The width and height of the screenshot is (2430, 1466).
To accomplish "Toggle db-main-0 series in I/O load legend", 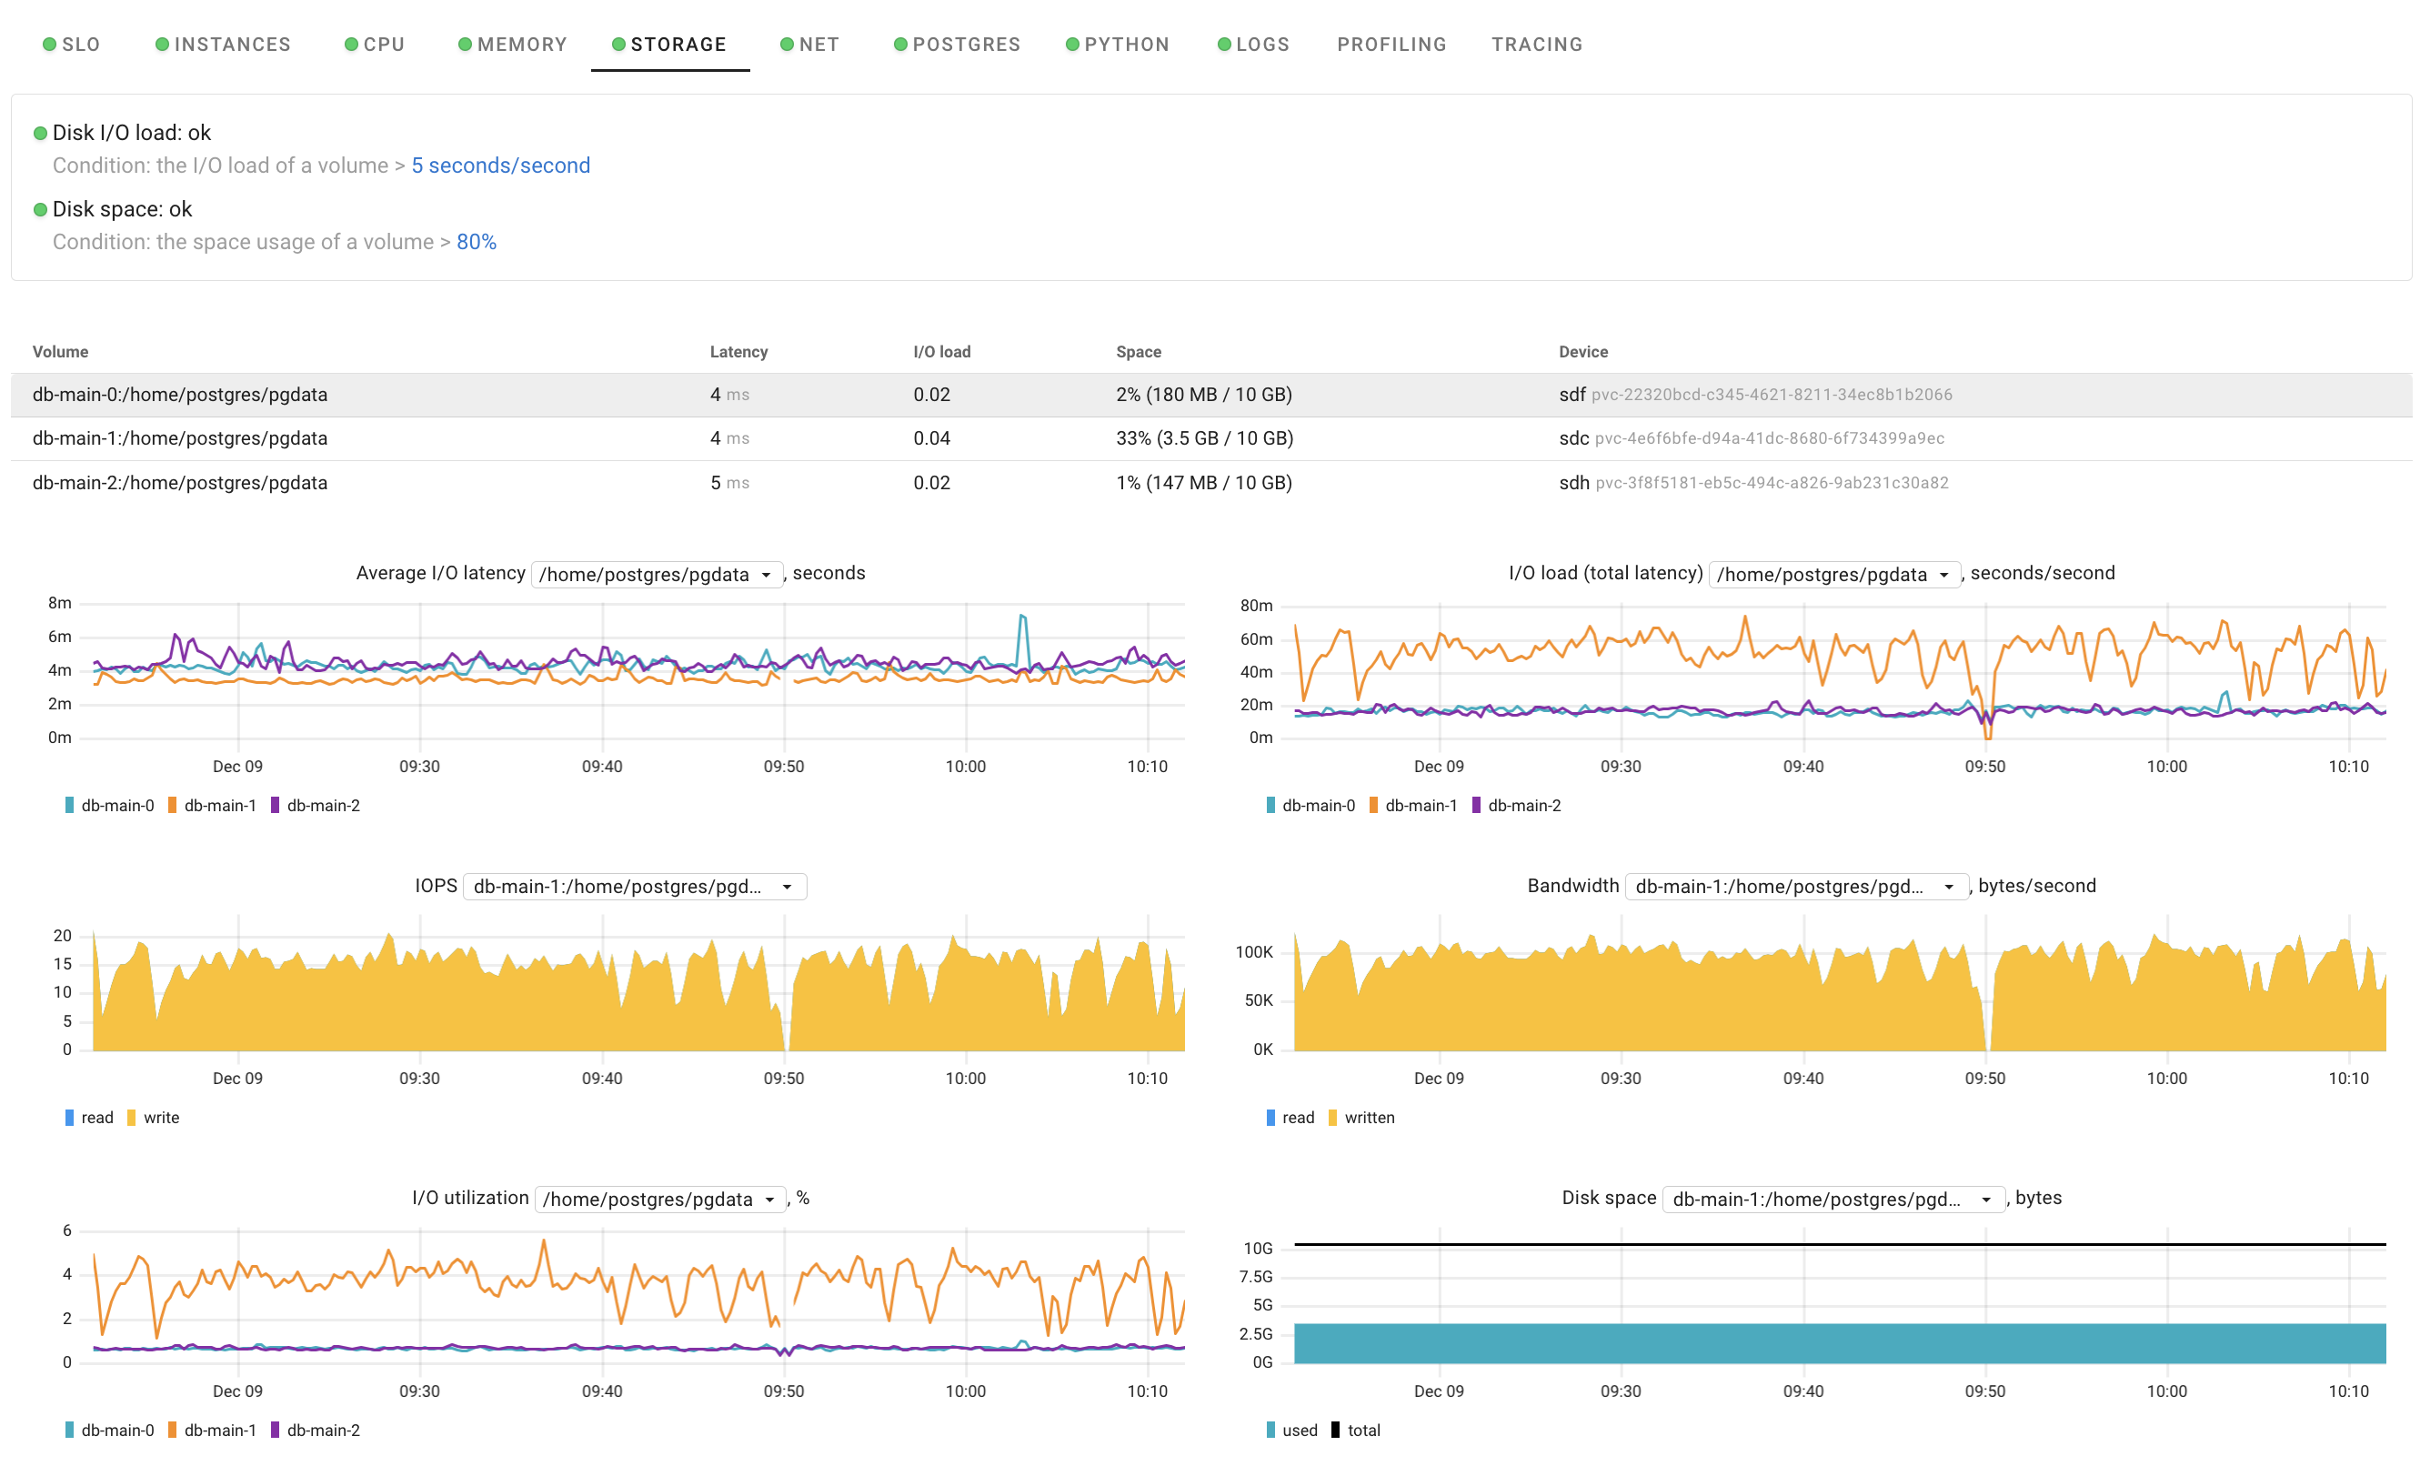I will [1310, 806].
